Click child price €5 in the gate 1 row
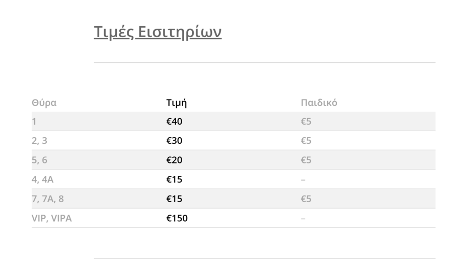 [x=306, y=122]
